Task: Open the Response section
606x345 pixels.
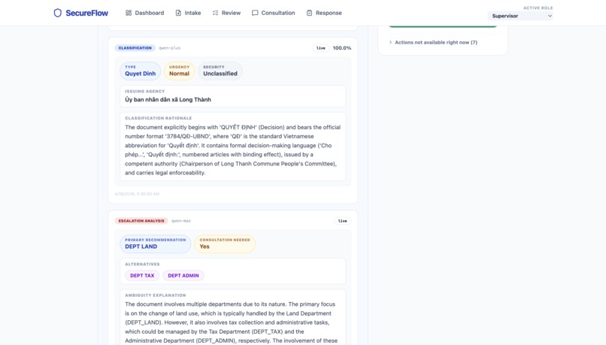Action: click(324, 13)
